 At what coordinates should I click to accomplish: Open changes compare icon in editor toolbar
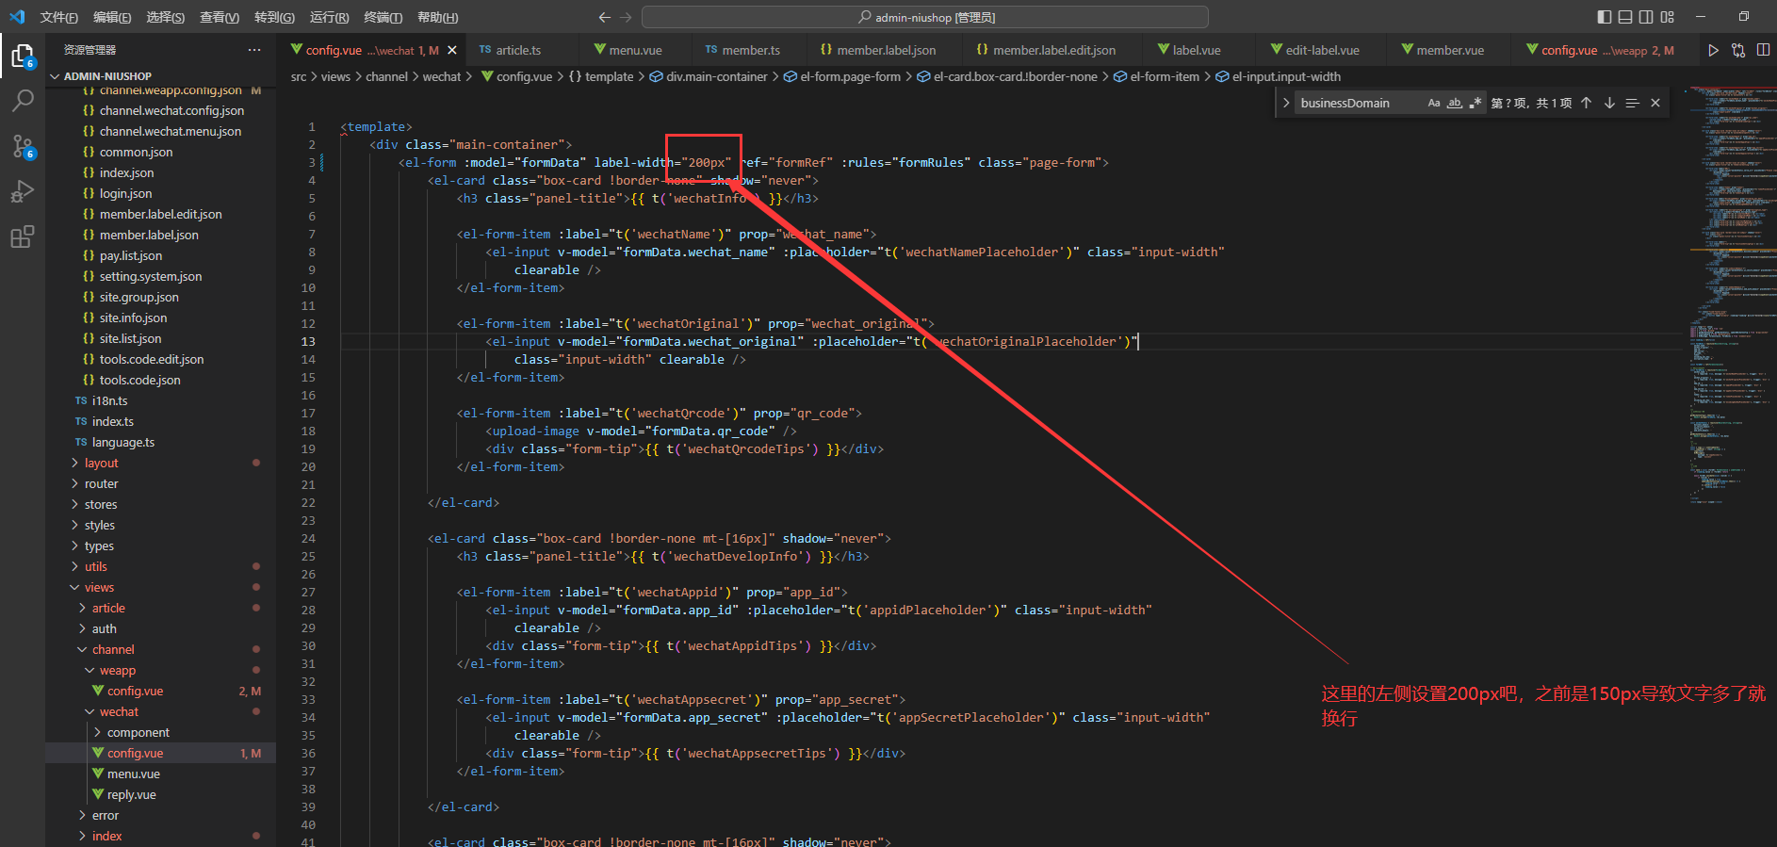tap(1738, 50)
